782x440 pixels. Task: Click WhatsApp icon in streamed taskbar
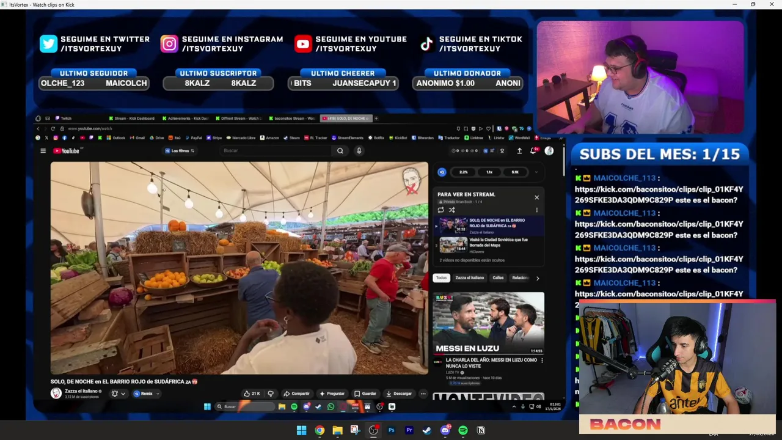point(331,406)
